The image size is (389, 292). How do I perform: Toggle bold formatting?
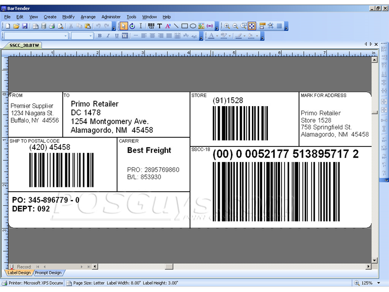pyautogui.click(x=100, y=36)
